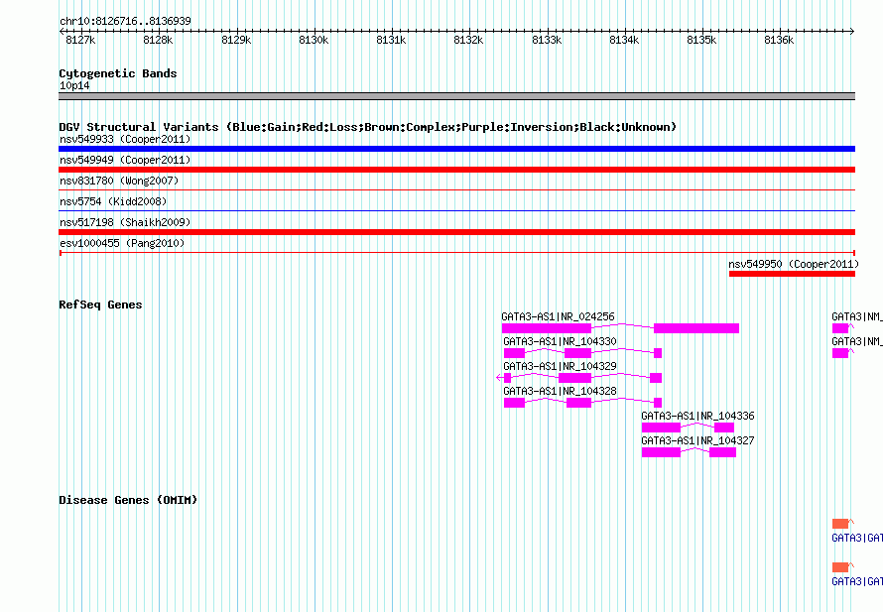Click the short red nsv549950 variant bar
883x612 pixels.
792,274
